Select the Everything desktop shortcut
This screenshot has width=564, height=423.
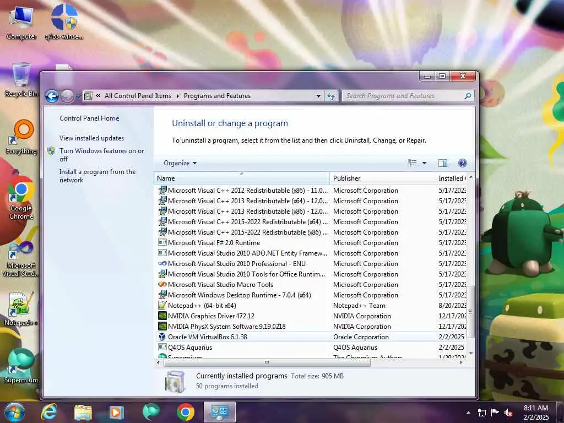coord(21,137)
